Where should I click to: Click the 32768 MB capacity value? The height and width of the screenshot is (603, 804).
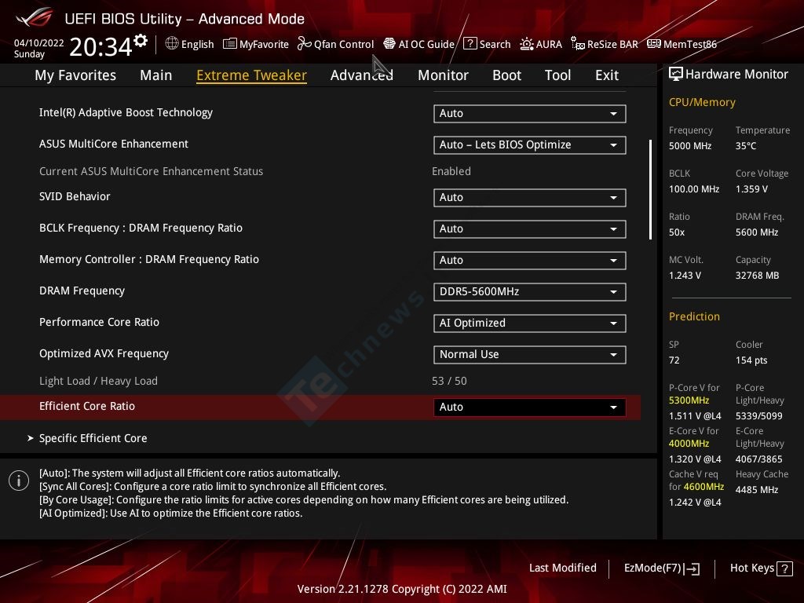[x=758, y=276]
